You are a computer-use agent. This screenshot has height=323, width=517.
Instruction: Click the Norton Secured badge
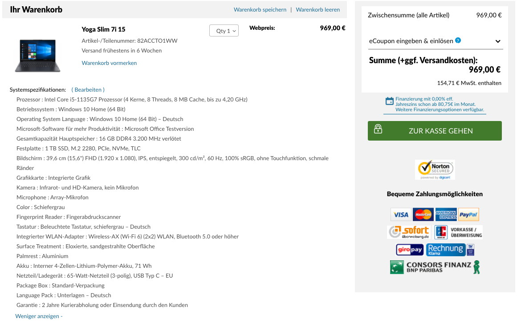pyautogui.click(x=435, y=170)
